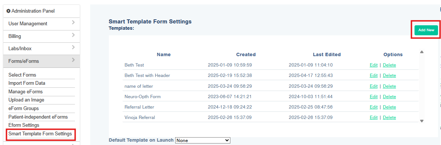Open Upload an Image

(26, 100)
